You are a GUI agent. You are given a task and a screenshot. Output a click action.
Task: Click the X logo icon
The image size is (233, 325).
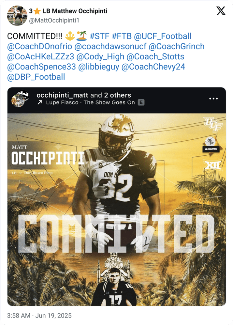221,11
